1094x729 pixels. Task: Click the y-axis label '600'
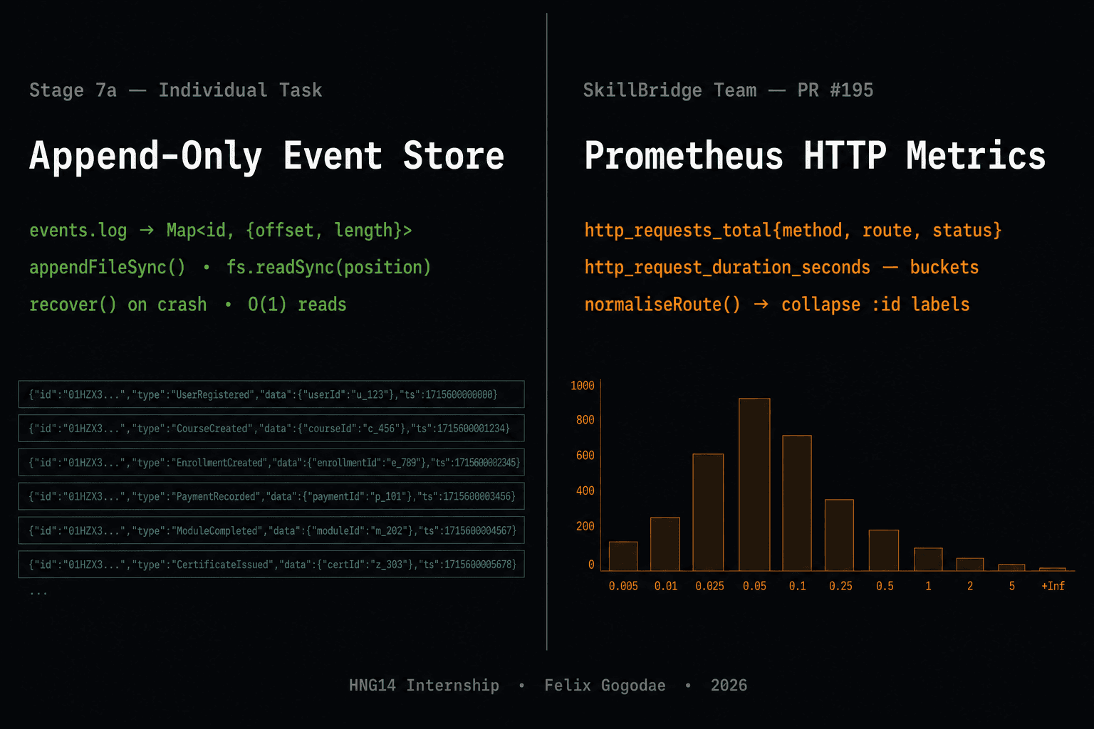click(x=585, y=456)
